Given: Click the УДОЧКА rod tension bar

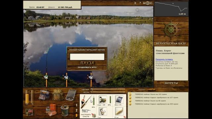Looking at the screenshot, I should pyautogui.click(x=108, y=90).
